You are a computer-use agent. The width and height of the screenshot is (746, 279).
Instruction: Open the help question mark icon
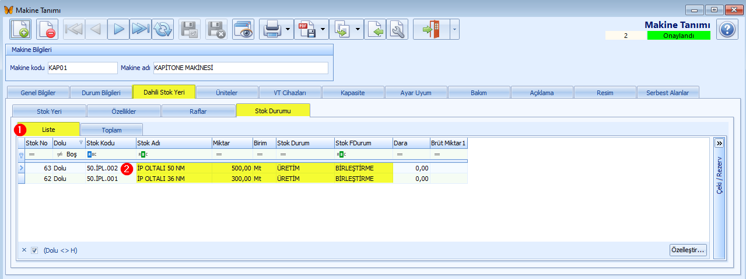(x=727, y=29)
